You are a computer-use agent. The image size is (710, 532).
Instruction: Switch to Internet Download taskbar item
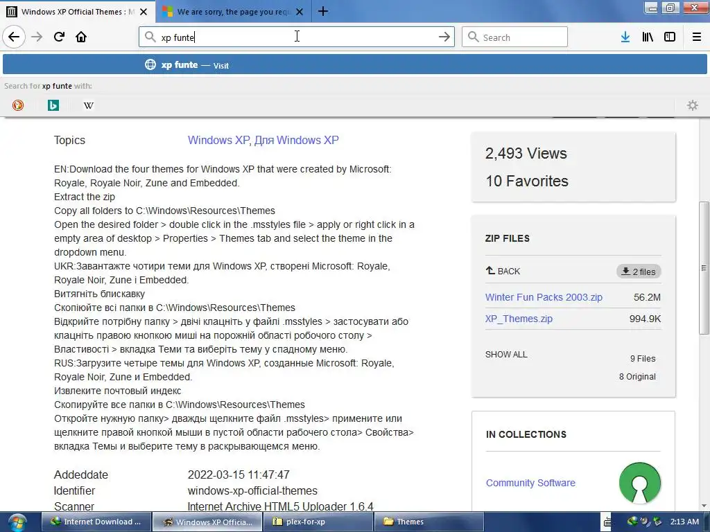click(96, 522)
